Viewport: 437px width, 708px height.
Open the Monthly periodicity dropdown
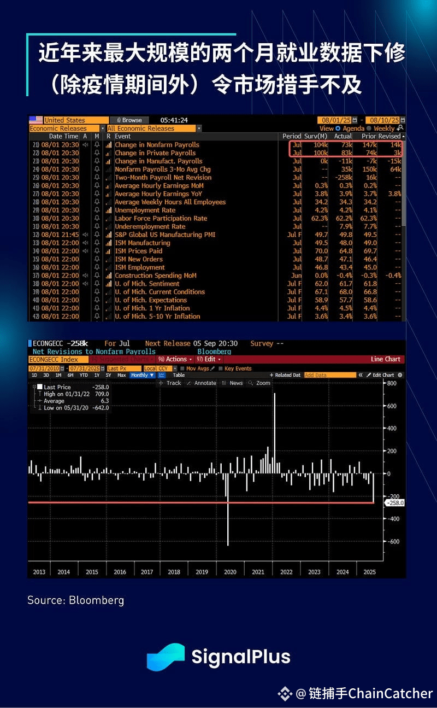tap(142, 375)
